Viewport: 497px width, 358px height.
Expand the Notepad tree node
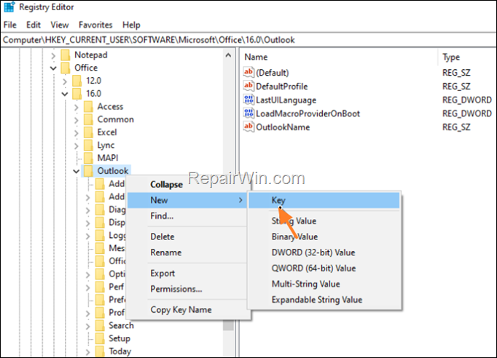(x=53, y=56)
